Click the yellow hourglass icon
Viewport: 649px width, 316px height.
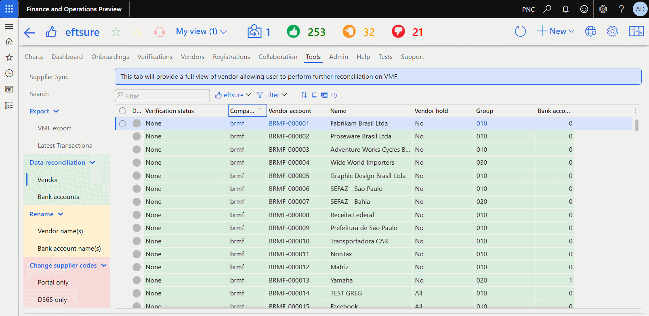(138, 31)
